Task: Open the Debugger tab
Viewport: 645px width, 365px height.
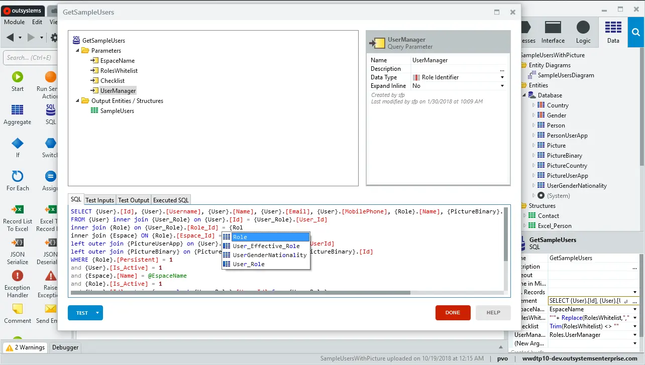Action: [65, 347]
